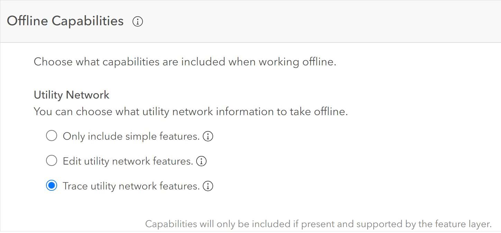The image size is (501, 233).
Task: View info for 'Edit utility network features'
Action: point(202,161)
